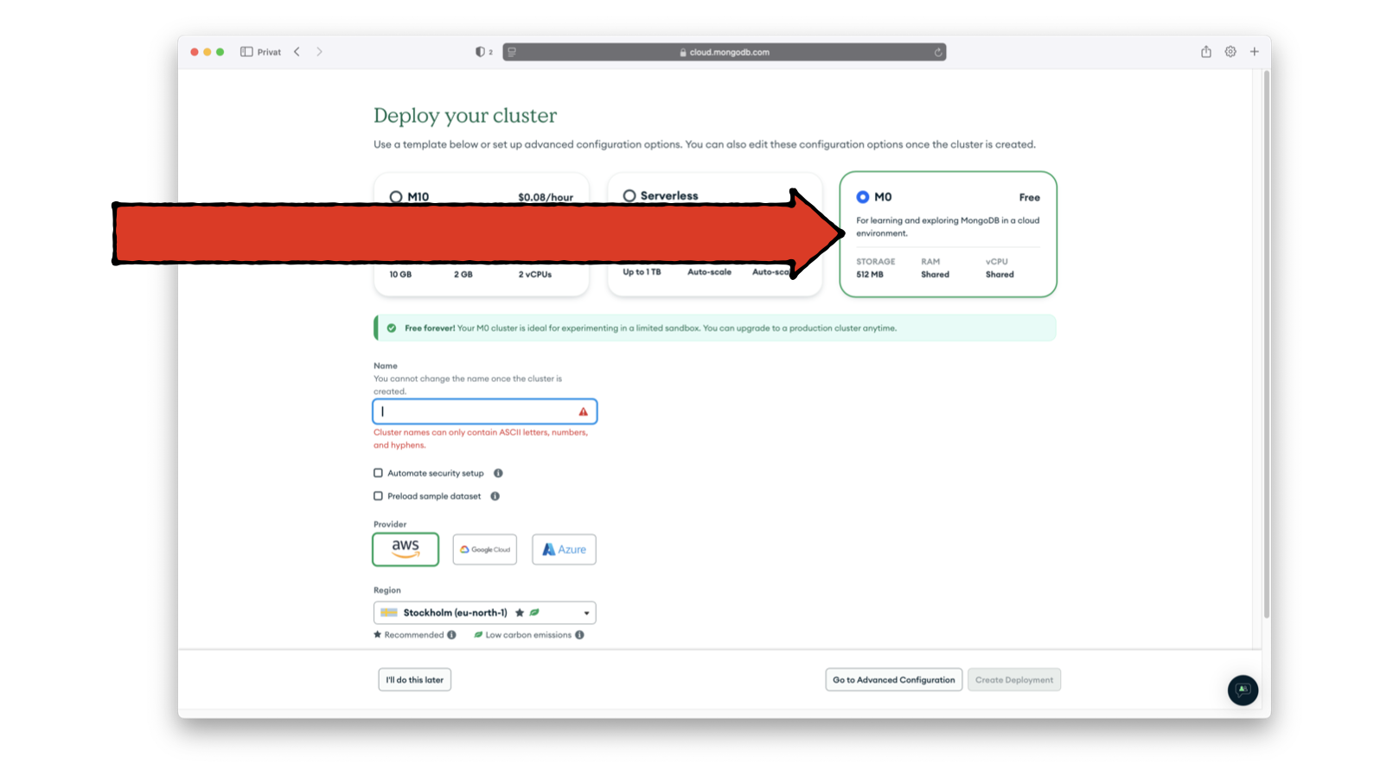The width and height of the screenshot is (1380, 770).
Task: Open a new tab with the plus icon
Action: click(1255, 52)
